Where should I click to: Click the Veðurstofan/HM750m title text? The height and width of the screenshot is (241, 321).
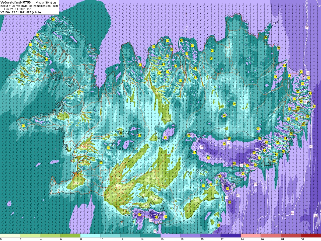click(17, 2)
